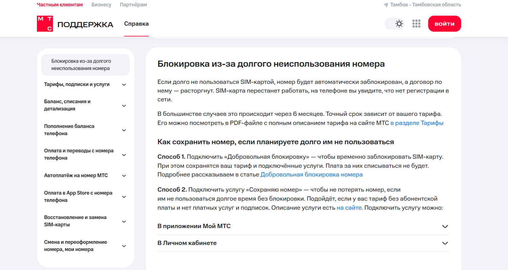Click the Автоплатёж на номер МТС label

coord(76,176)
